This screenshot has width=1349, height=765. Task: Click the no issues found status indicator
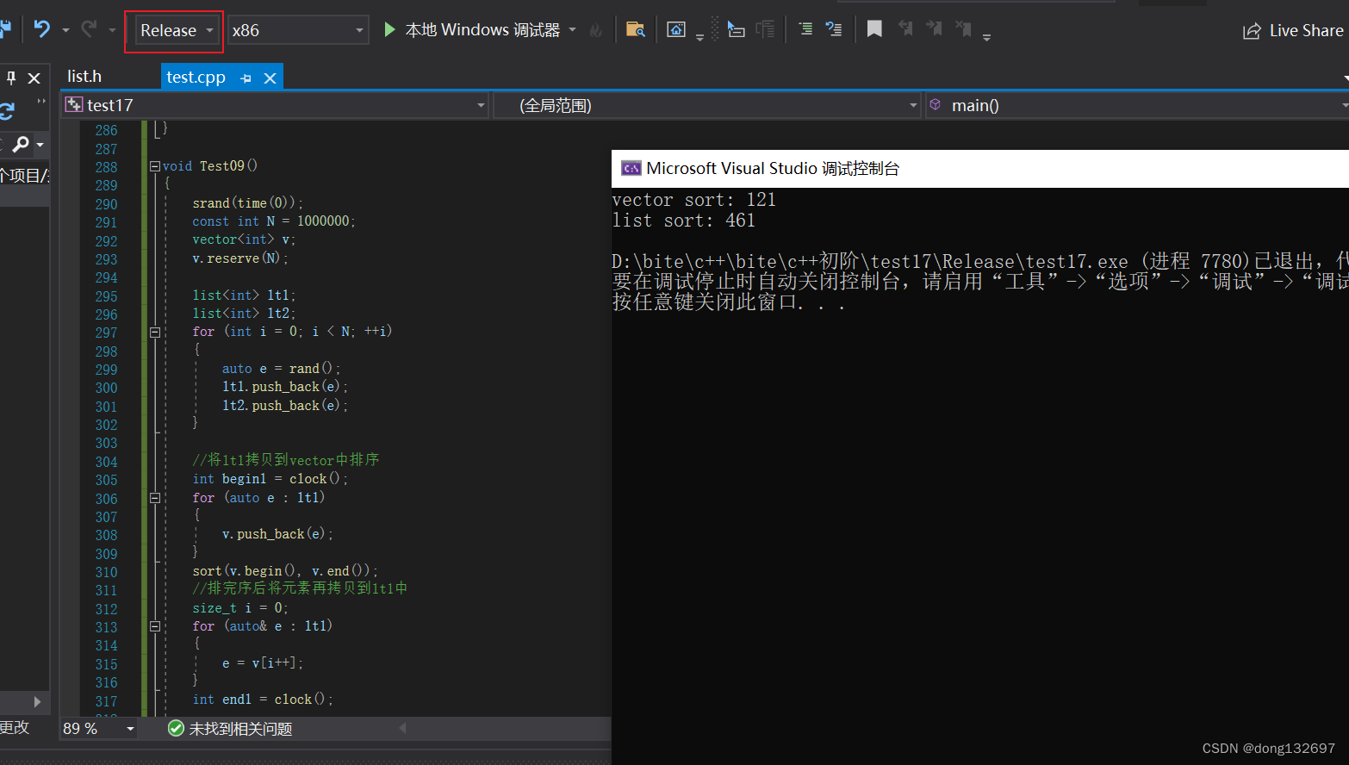coord(230,729)
